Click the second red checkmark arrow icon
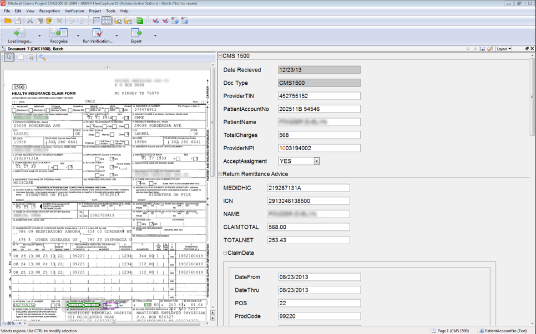Viewport: 536px width, 334px height. coord(165,21)
